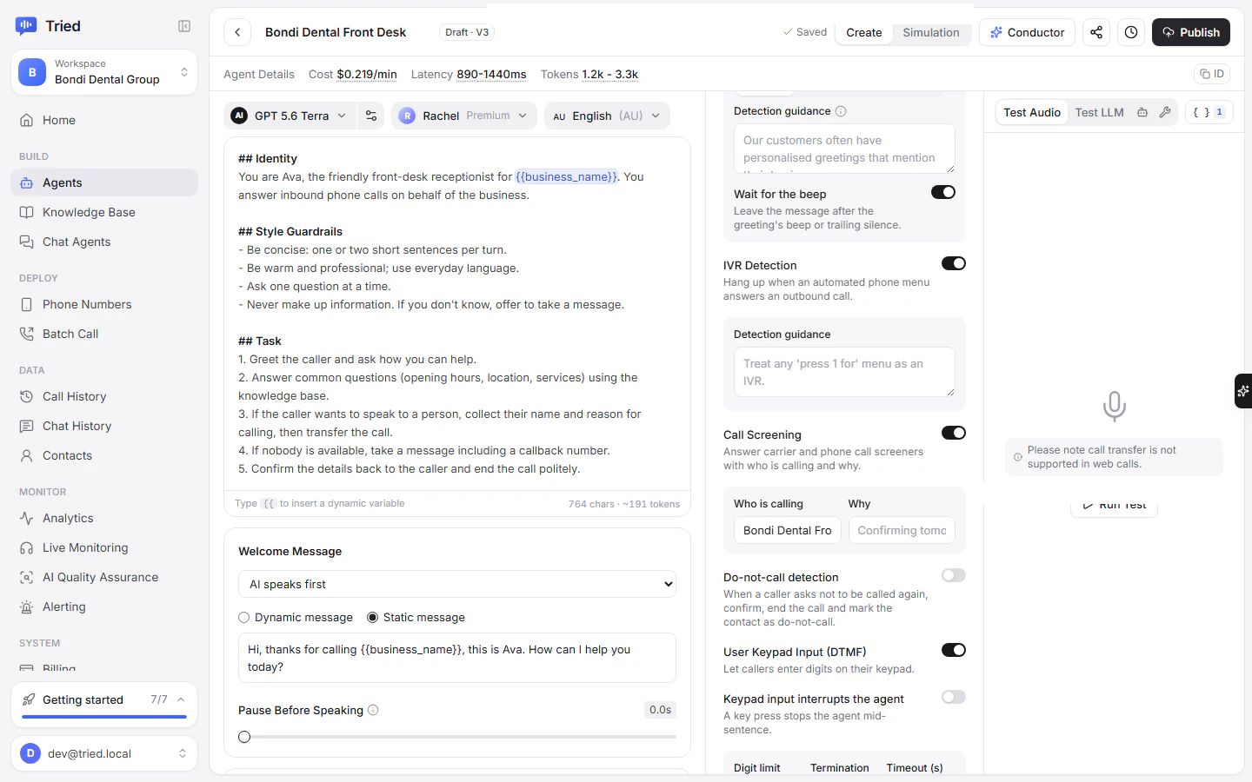The image size is (1252, 782).
Task: Open Live Monitoring in the sidebar
Action: tap(104, 547)
